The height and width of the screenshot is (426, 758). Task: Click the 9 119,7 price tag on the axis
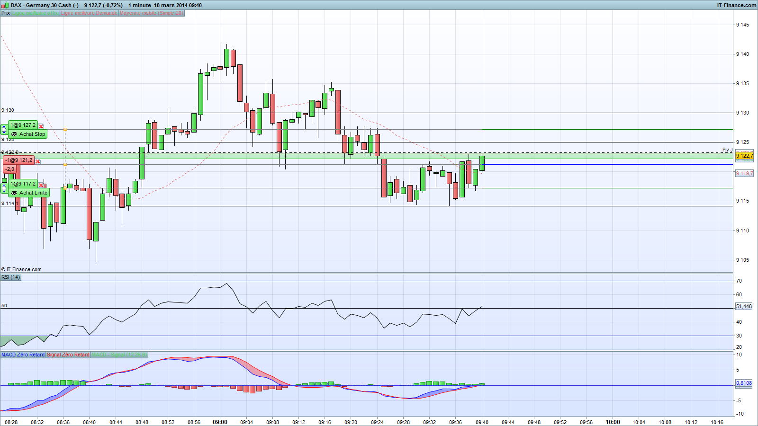click(744, 173)
